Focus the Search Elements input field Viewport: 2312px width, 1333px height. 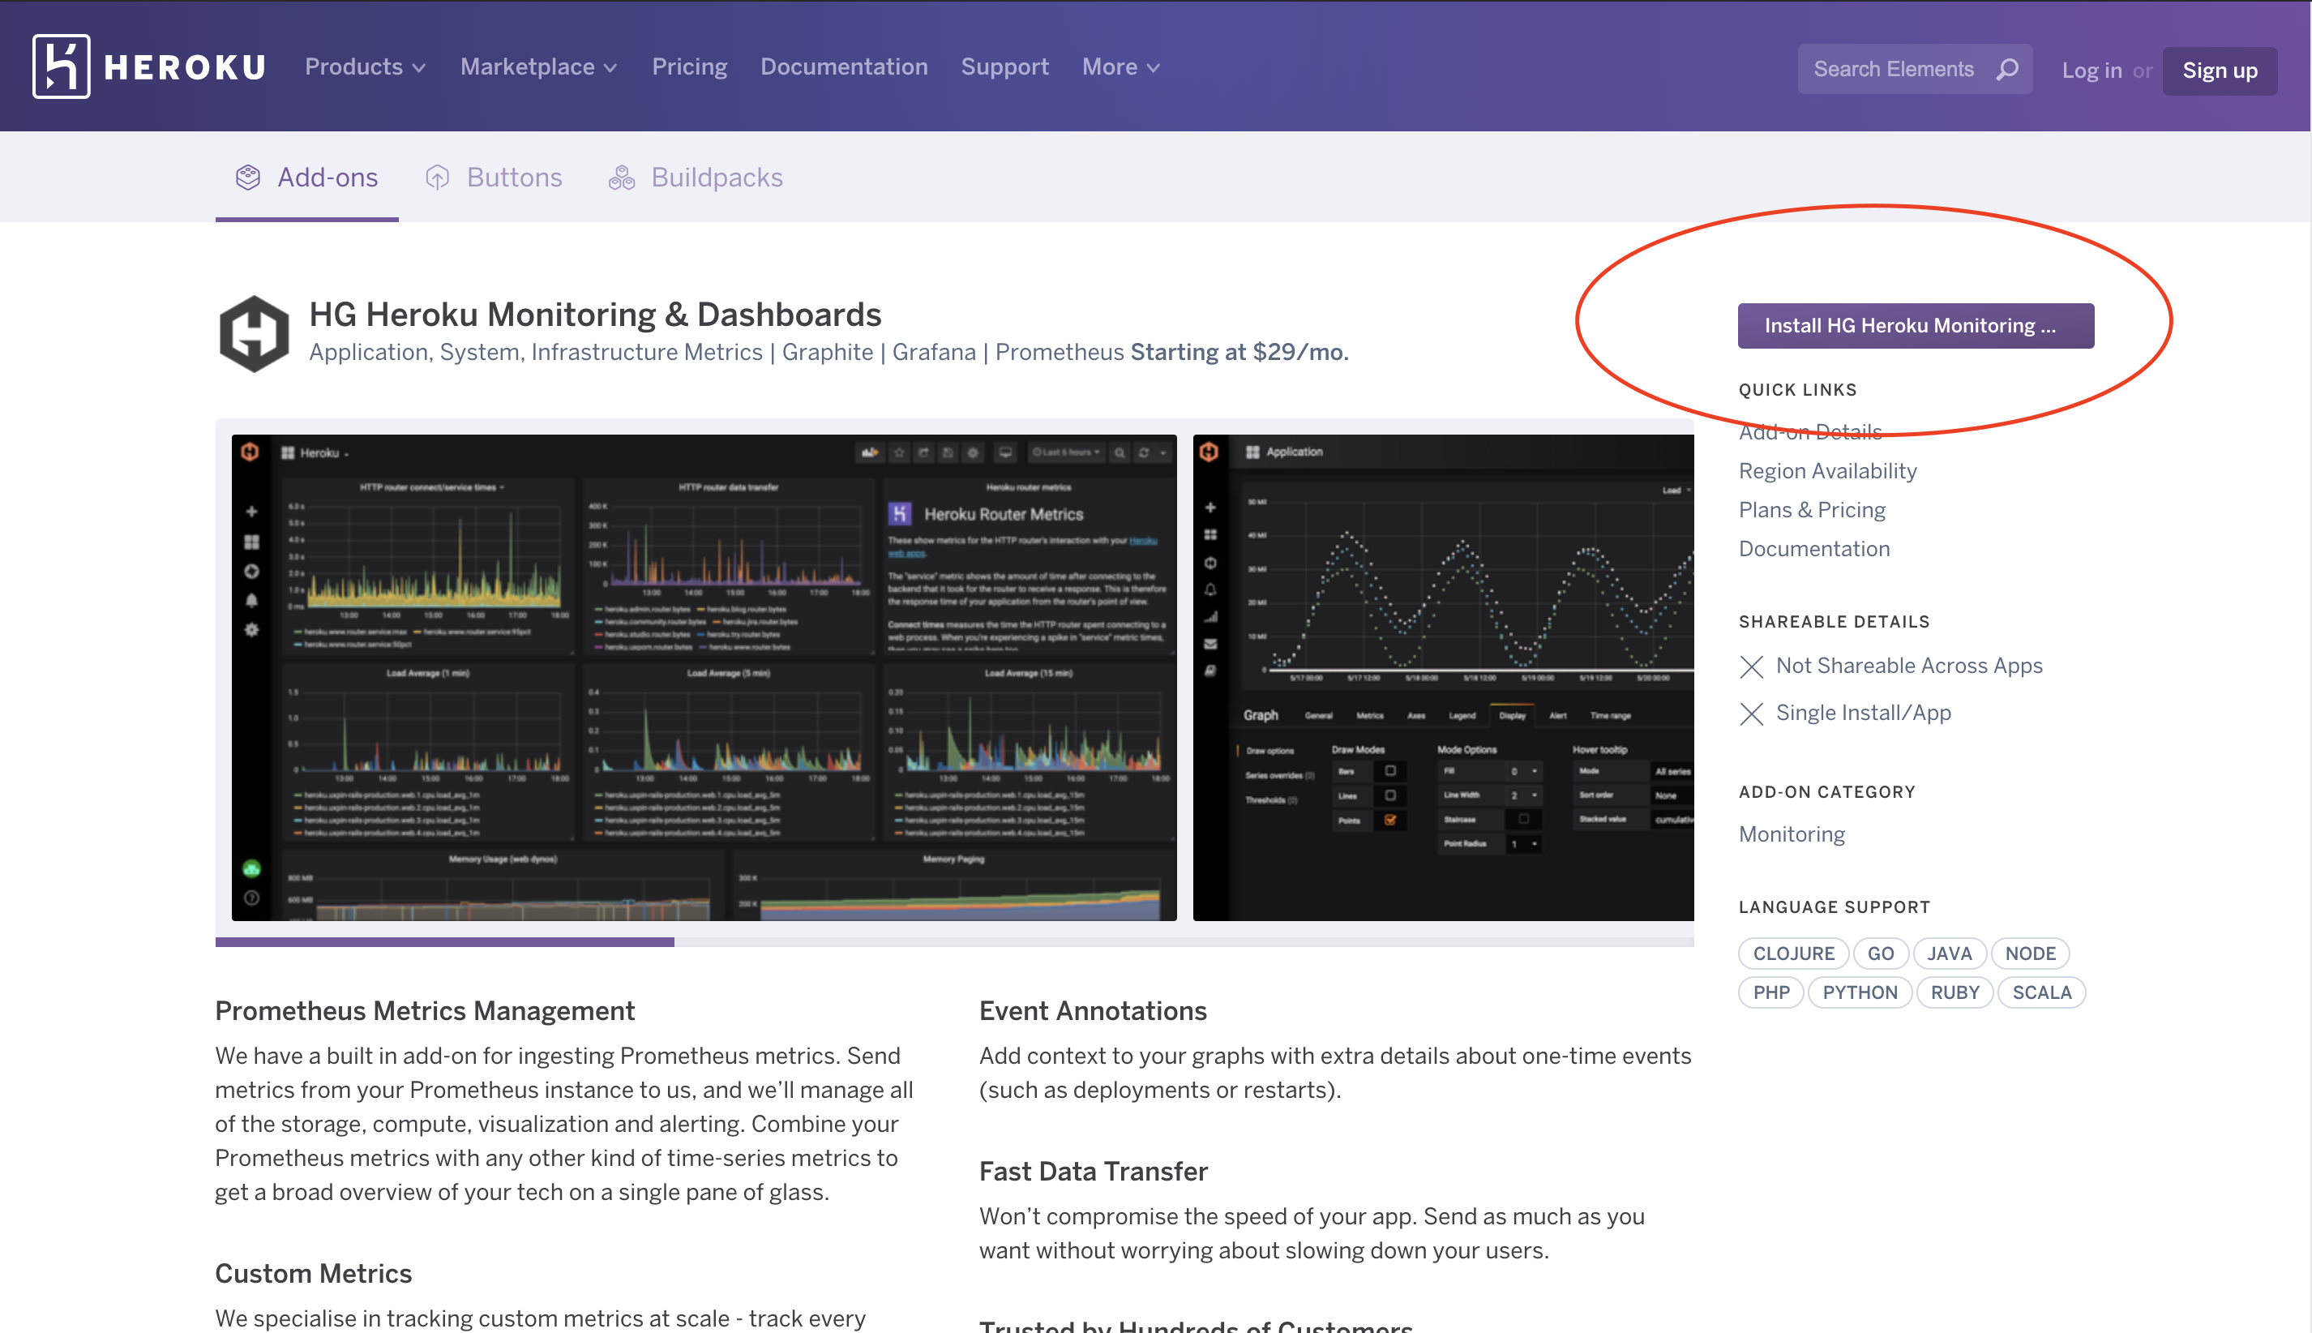pyautogui.click(x=1915, y=69)
